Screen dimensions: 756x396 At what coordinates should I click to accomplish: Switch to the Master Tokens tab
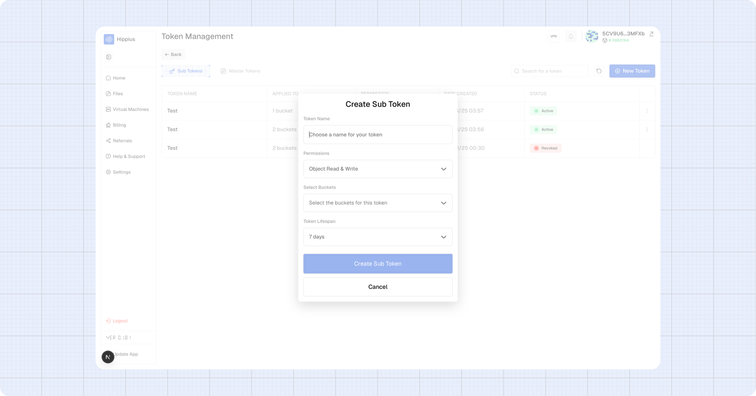click(240, 71)
